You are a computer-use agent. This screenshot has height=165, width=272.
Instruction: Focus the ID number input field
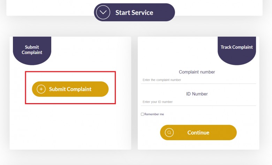[198, 102]
